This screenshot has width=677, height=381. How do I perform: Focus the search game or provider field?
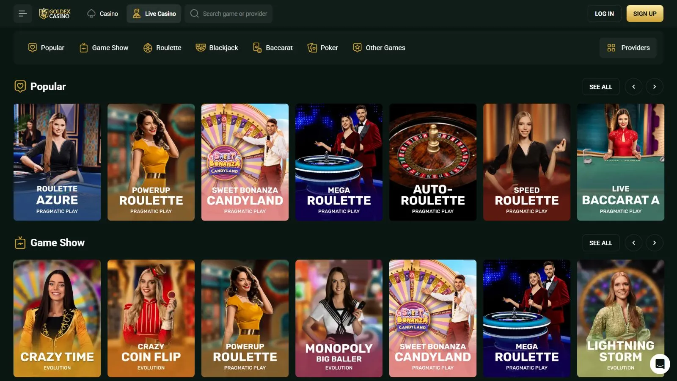235,14
